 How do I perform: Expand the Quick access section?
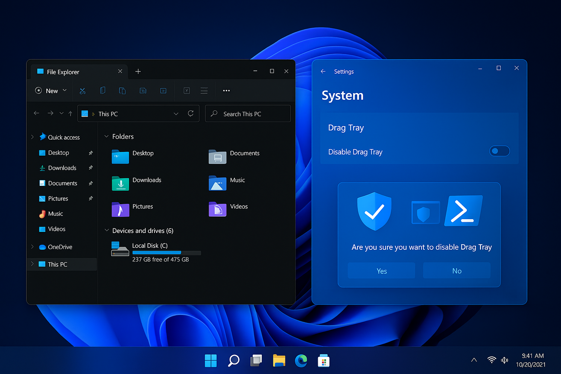coord(32,137)
